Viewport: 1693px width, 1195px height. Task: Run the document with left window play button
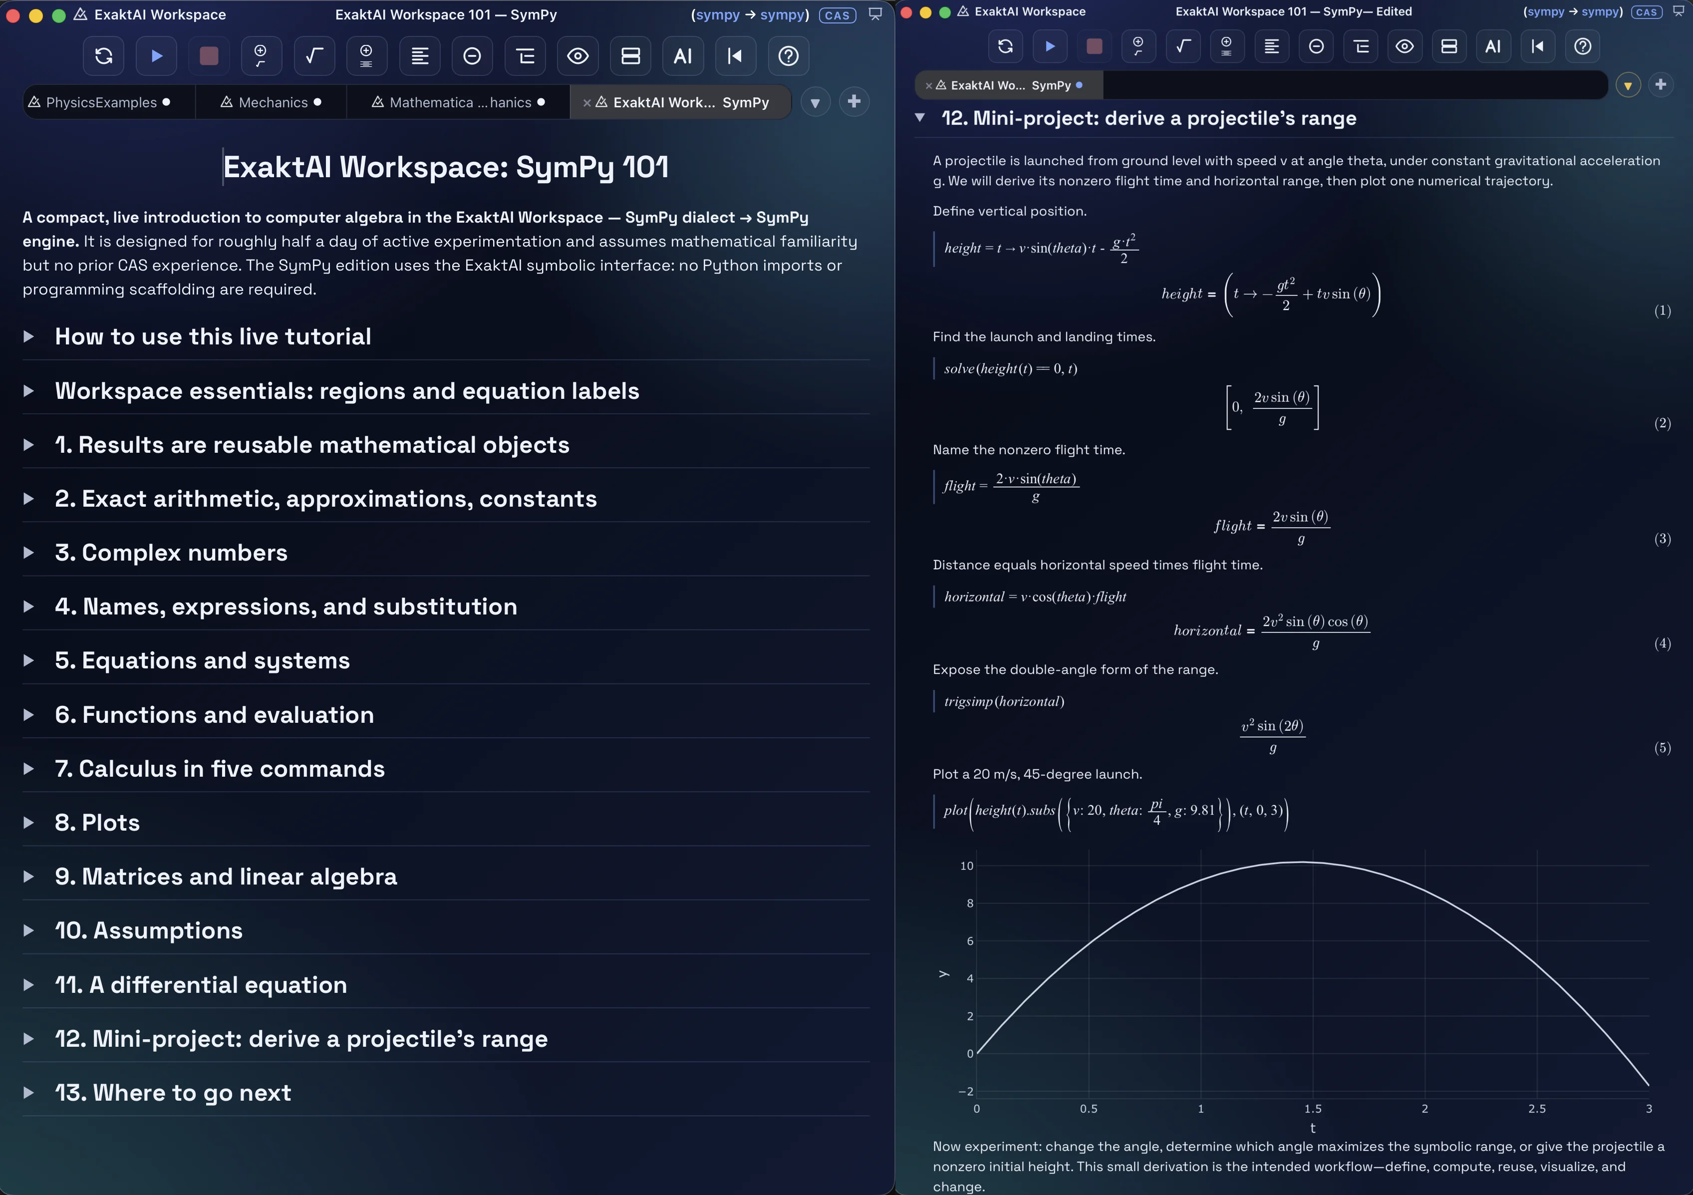coord(156,56)
